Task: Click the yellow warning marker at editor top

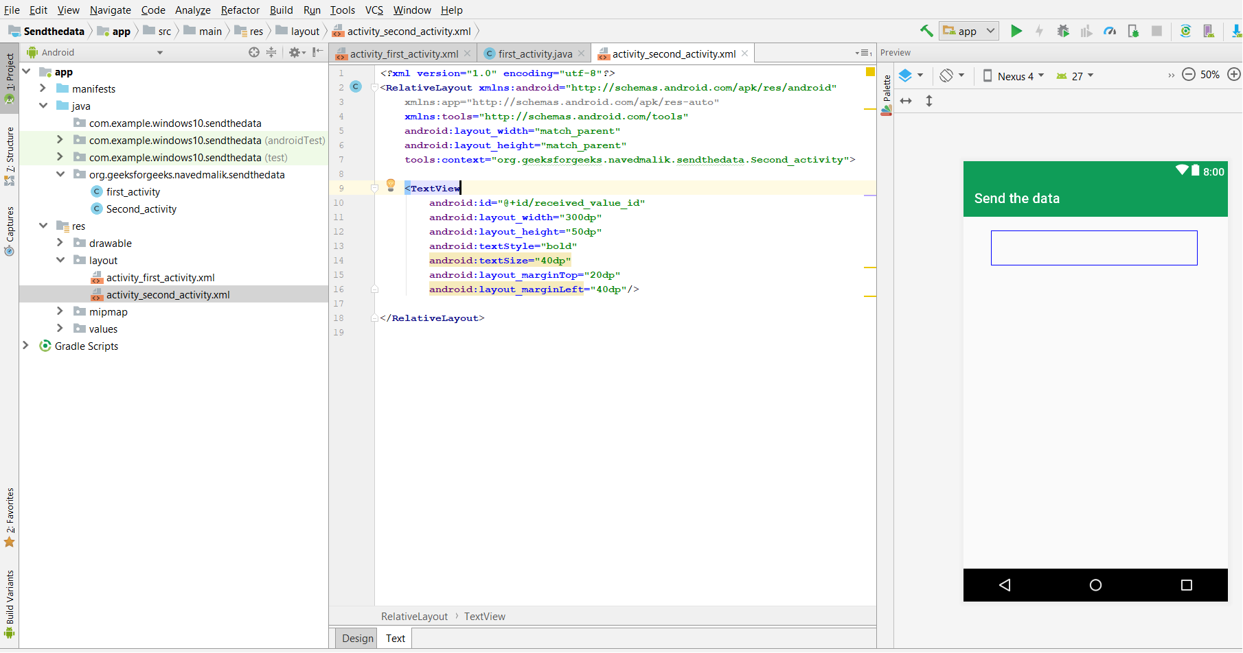Action: tap(870, 72)
